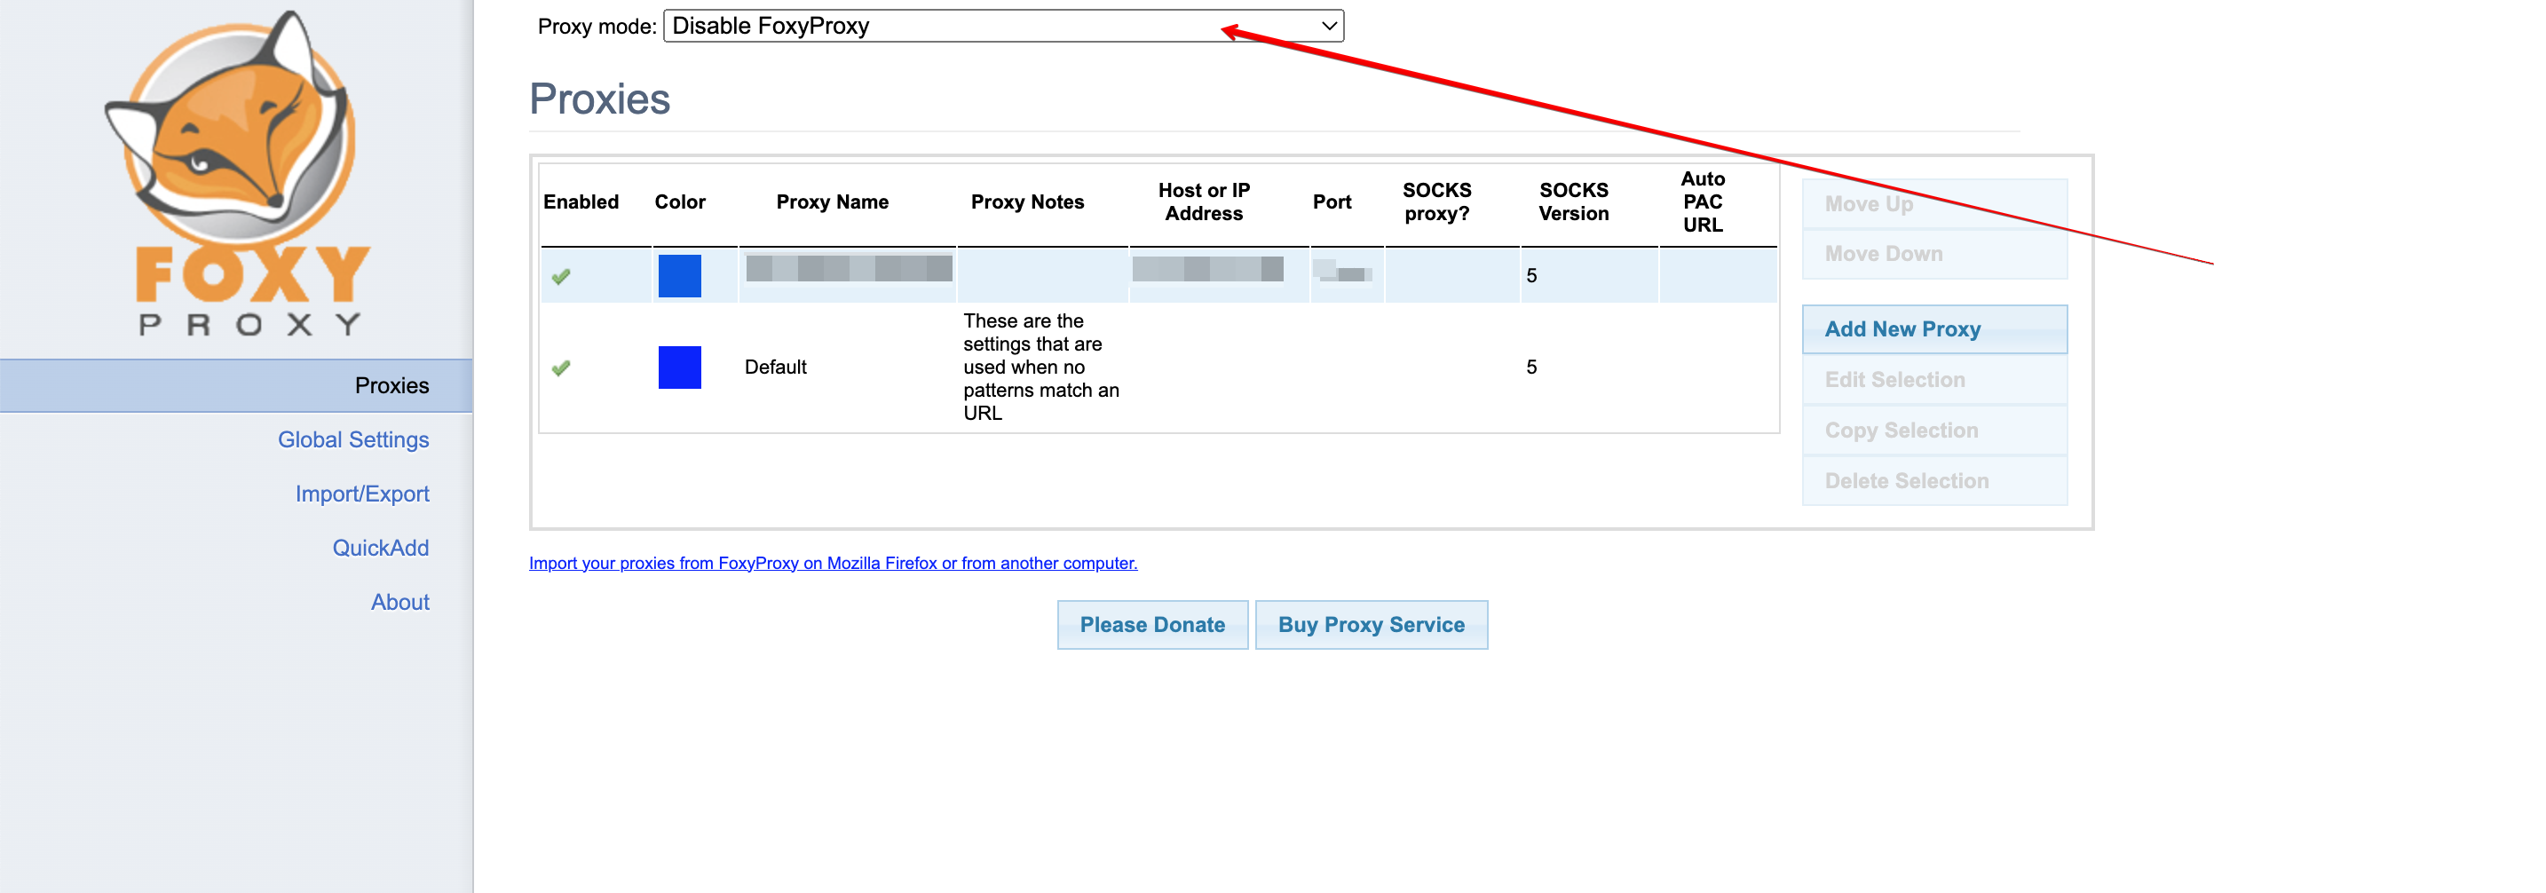Click the Color column header
Screen dimensions: 2546x893
click(680, 202)
